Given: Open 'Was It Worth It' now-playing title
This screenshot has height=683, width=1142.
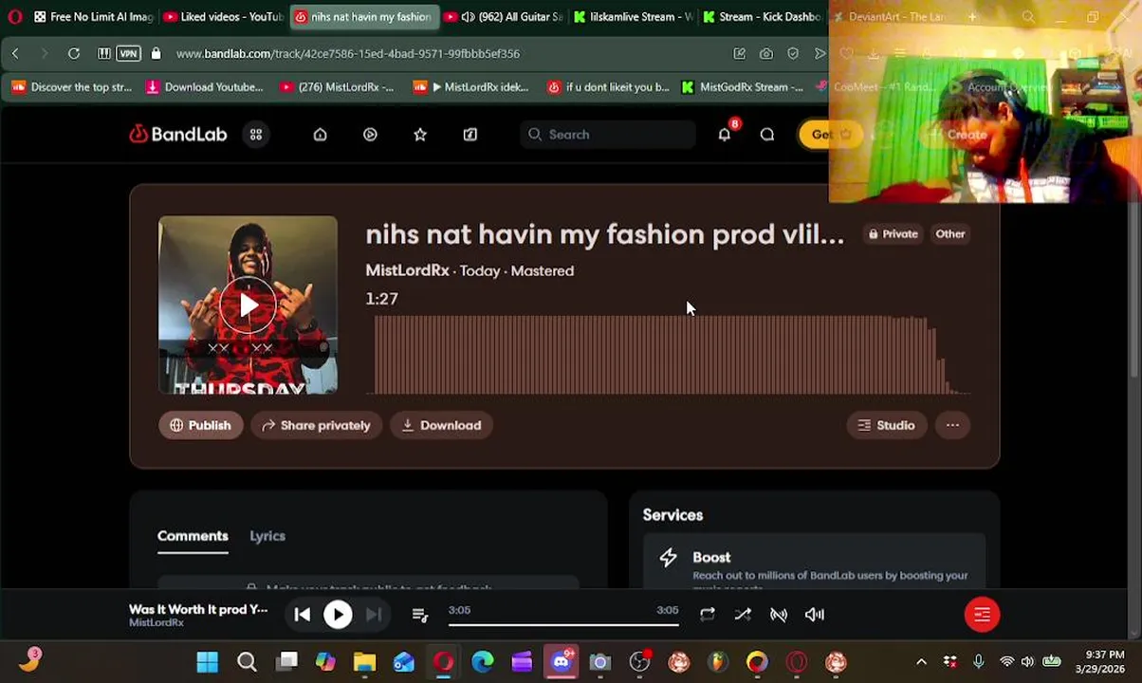Looking at the screenshot, I should point(198,609).
